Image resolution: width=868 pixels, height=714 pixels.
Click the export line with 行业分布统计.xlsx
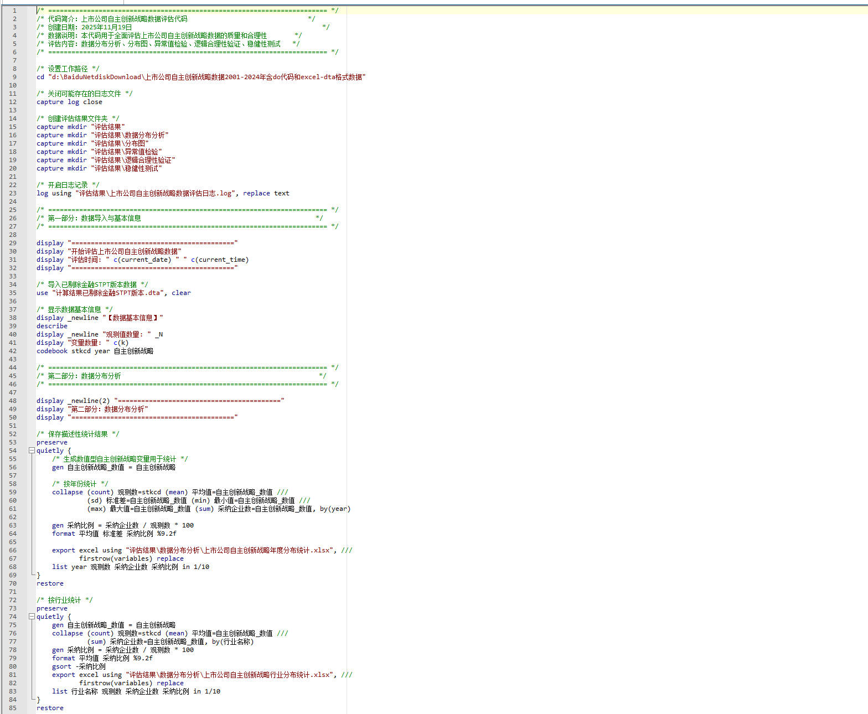point(203,675)
